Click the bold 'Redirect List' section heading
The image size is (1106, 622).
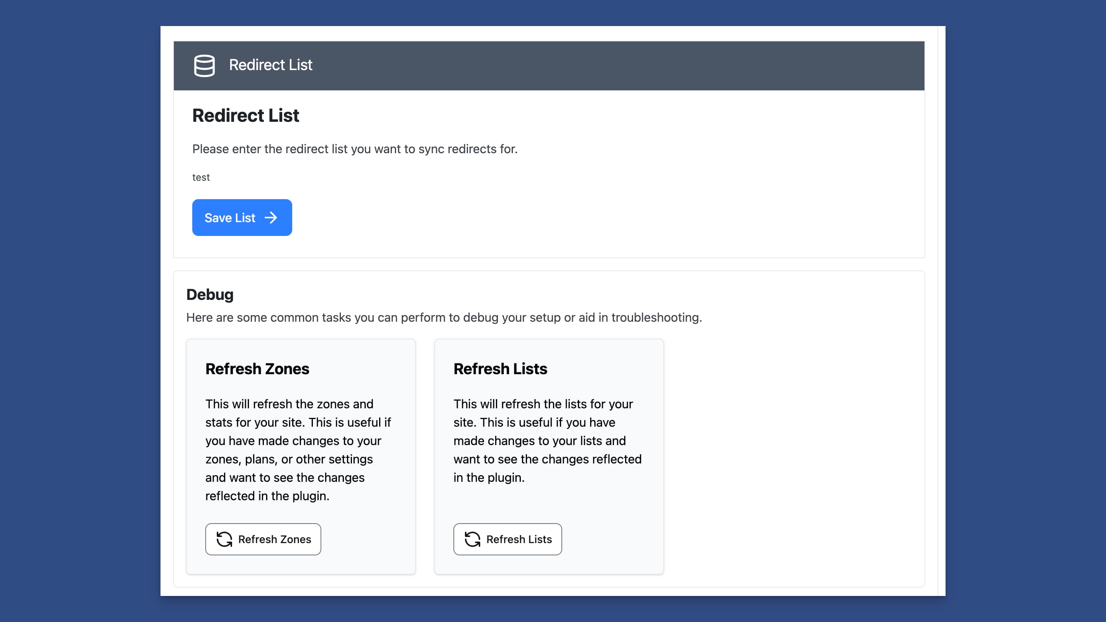245,115
